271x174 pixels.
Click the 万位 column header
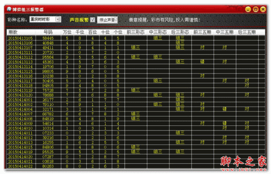[67, 32]
